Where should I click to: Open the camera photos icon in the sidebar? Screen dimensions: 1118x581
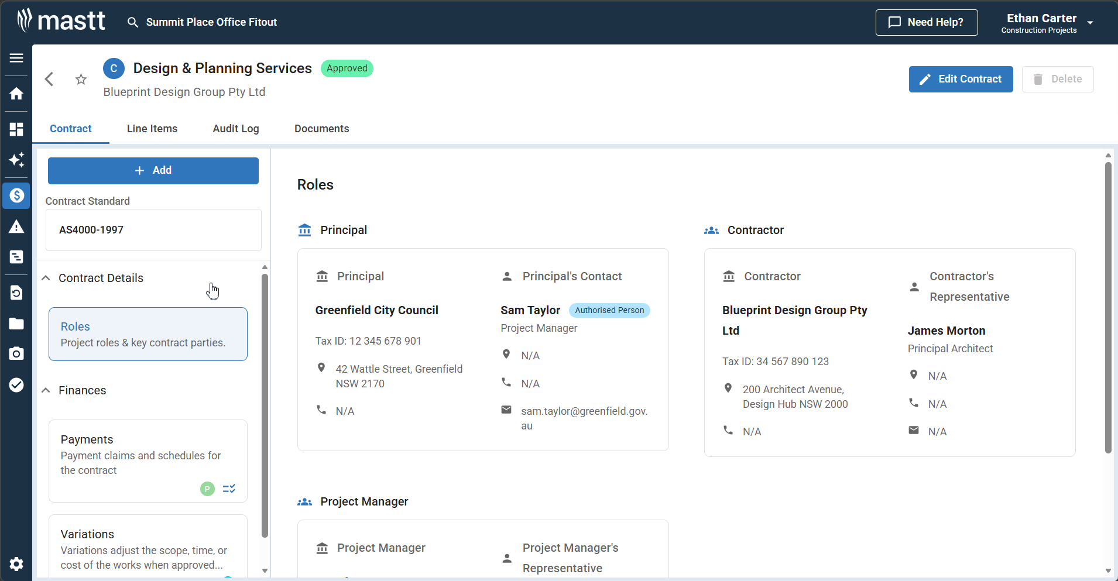click(x=16, y=353)
